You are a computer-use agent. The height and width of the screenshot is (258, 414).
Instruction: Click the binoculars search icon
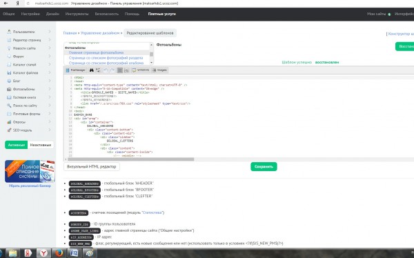point(91,70)
